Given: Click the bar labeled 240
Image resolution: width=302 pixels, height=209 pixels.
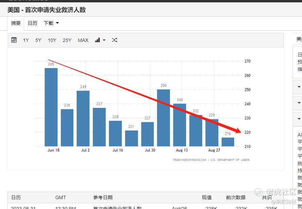Looking at the screenshot, I should pyautogui.click(x=180, y=125).
